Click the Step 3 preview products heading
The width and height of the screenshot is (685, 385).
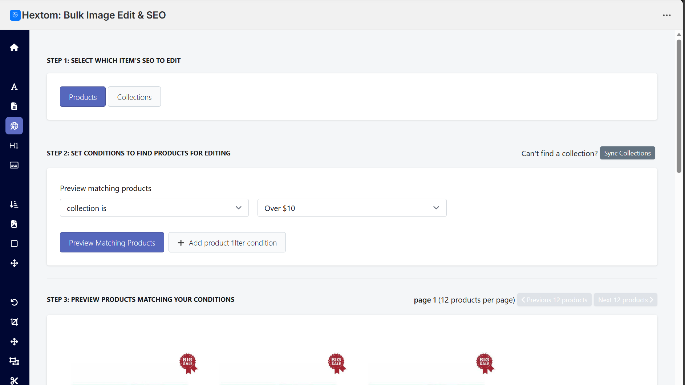click(141, 300)
